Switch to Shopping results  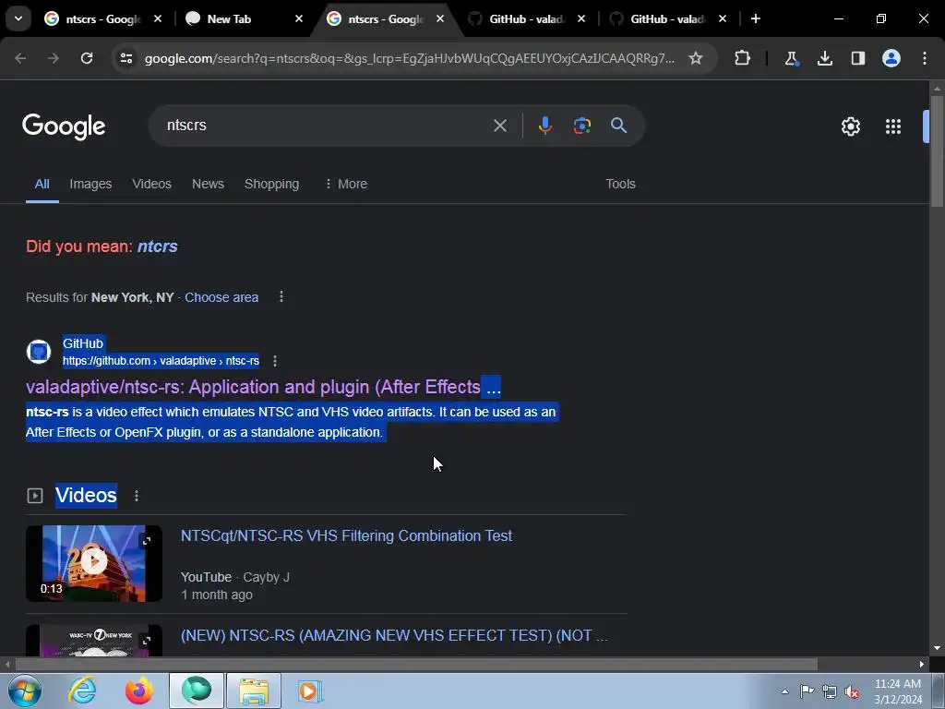pos(272,184)
